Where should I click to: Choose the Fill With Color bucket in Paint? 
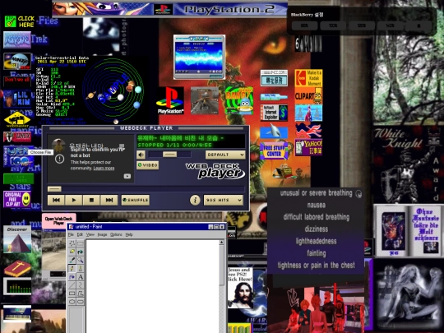point(81,252)
